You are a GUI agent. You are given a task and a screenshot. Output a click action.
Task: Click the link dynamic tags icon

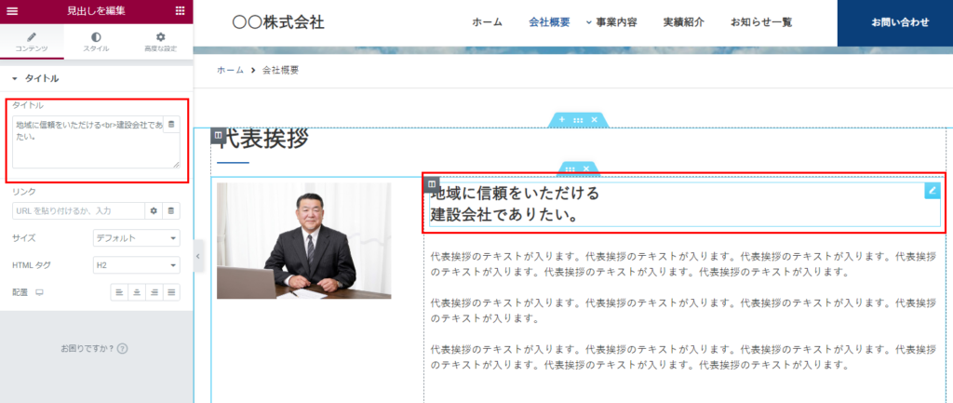(171, 211)
